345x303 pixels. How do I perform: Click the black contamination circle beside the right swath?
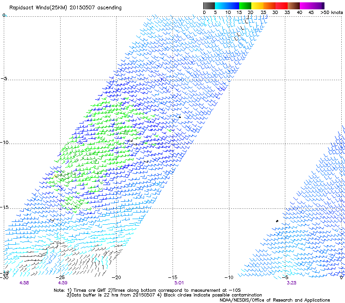(x=277, y=221)
